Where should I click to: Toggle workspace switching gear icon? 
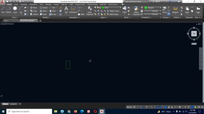(180, 107)
